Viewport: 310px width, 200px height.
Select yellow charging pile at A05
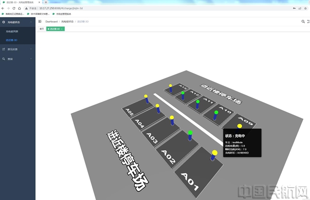[x=146, y=99]
